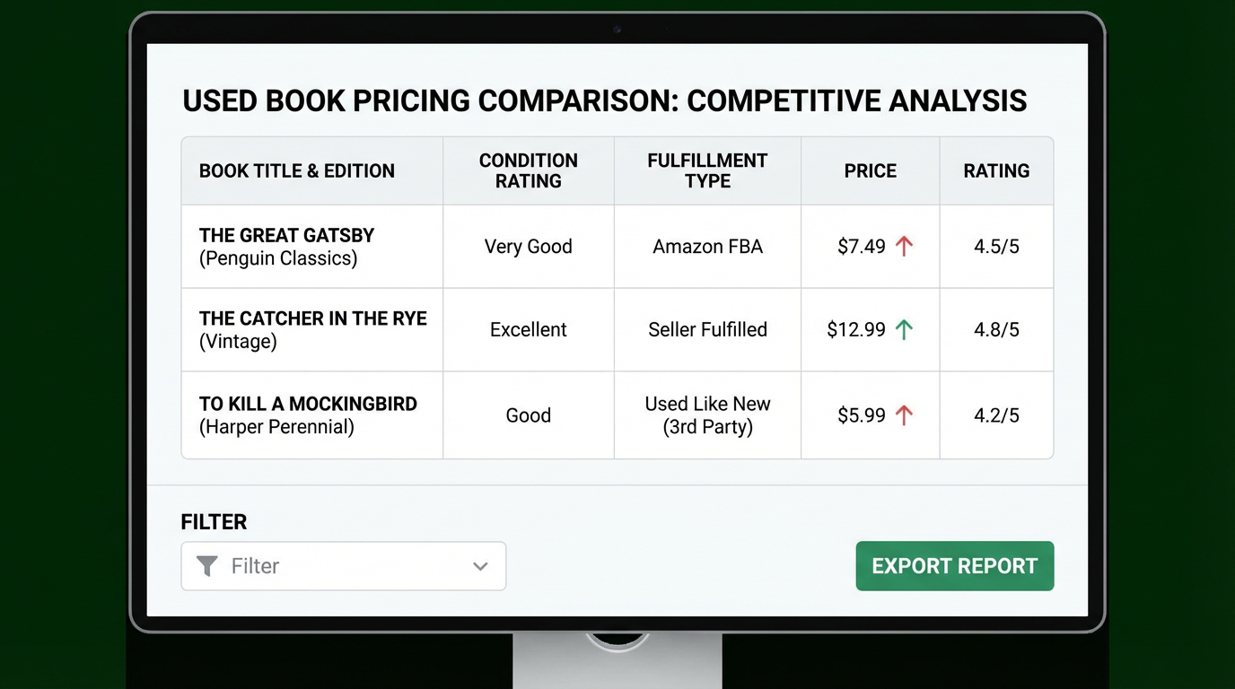
Task: Click the 4.8/5 rating for Catcher in the Rye
Action: tap(996, 329)
